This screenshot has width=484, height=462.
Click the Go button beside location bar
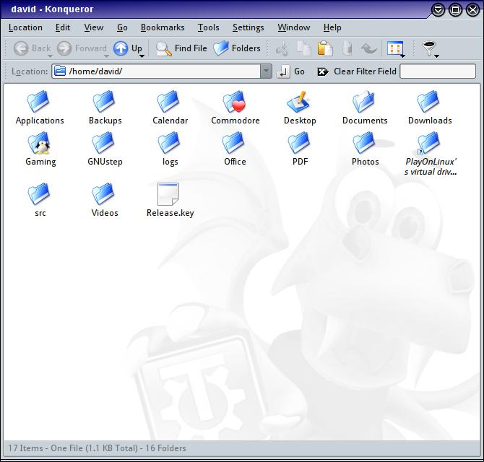(x=290, y=71)
